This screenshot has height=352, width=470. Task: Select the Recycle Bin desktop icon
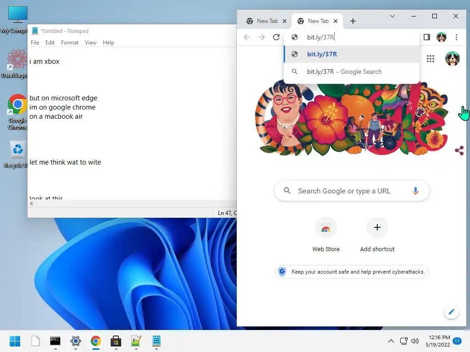click(16, 154)
